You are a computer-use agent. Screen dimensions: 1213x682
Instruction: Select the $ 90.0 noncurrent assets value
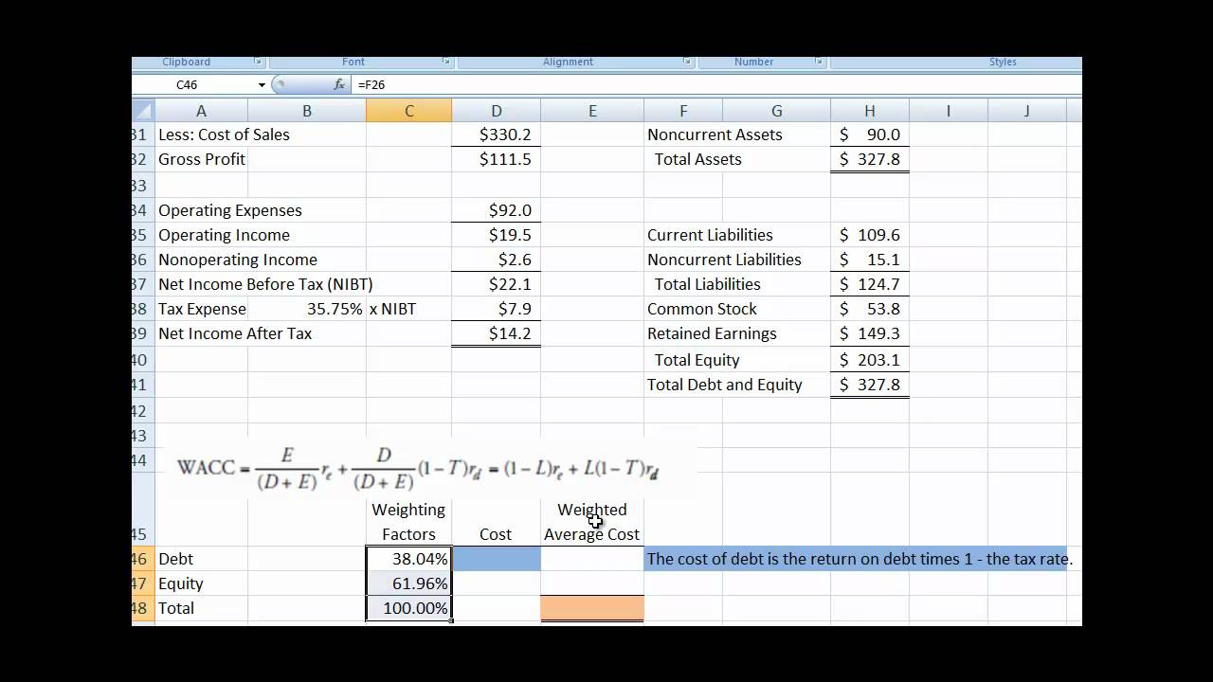869,135
